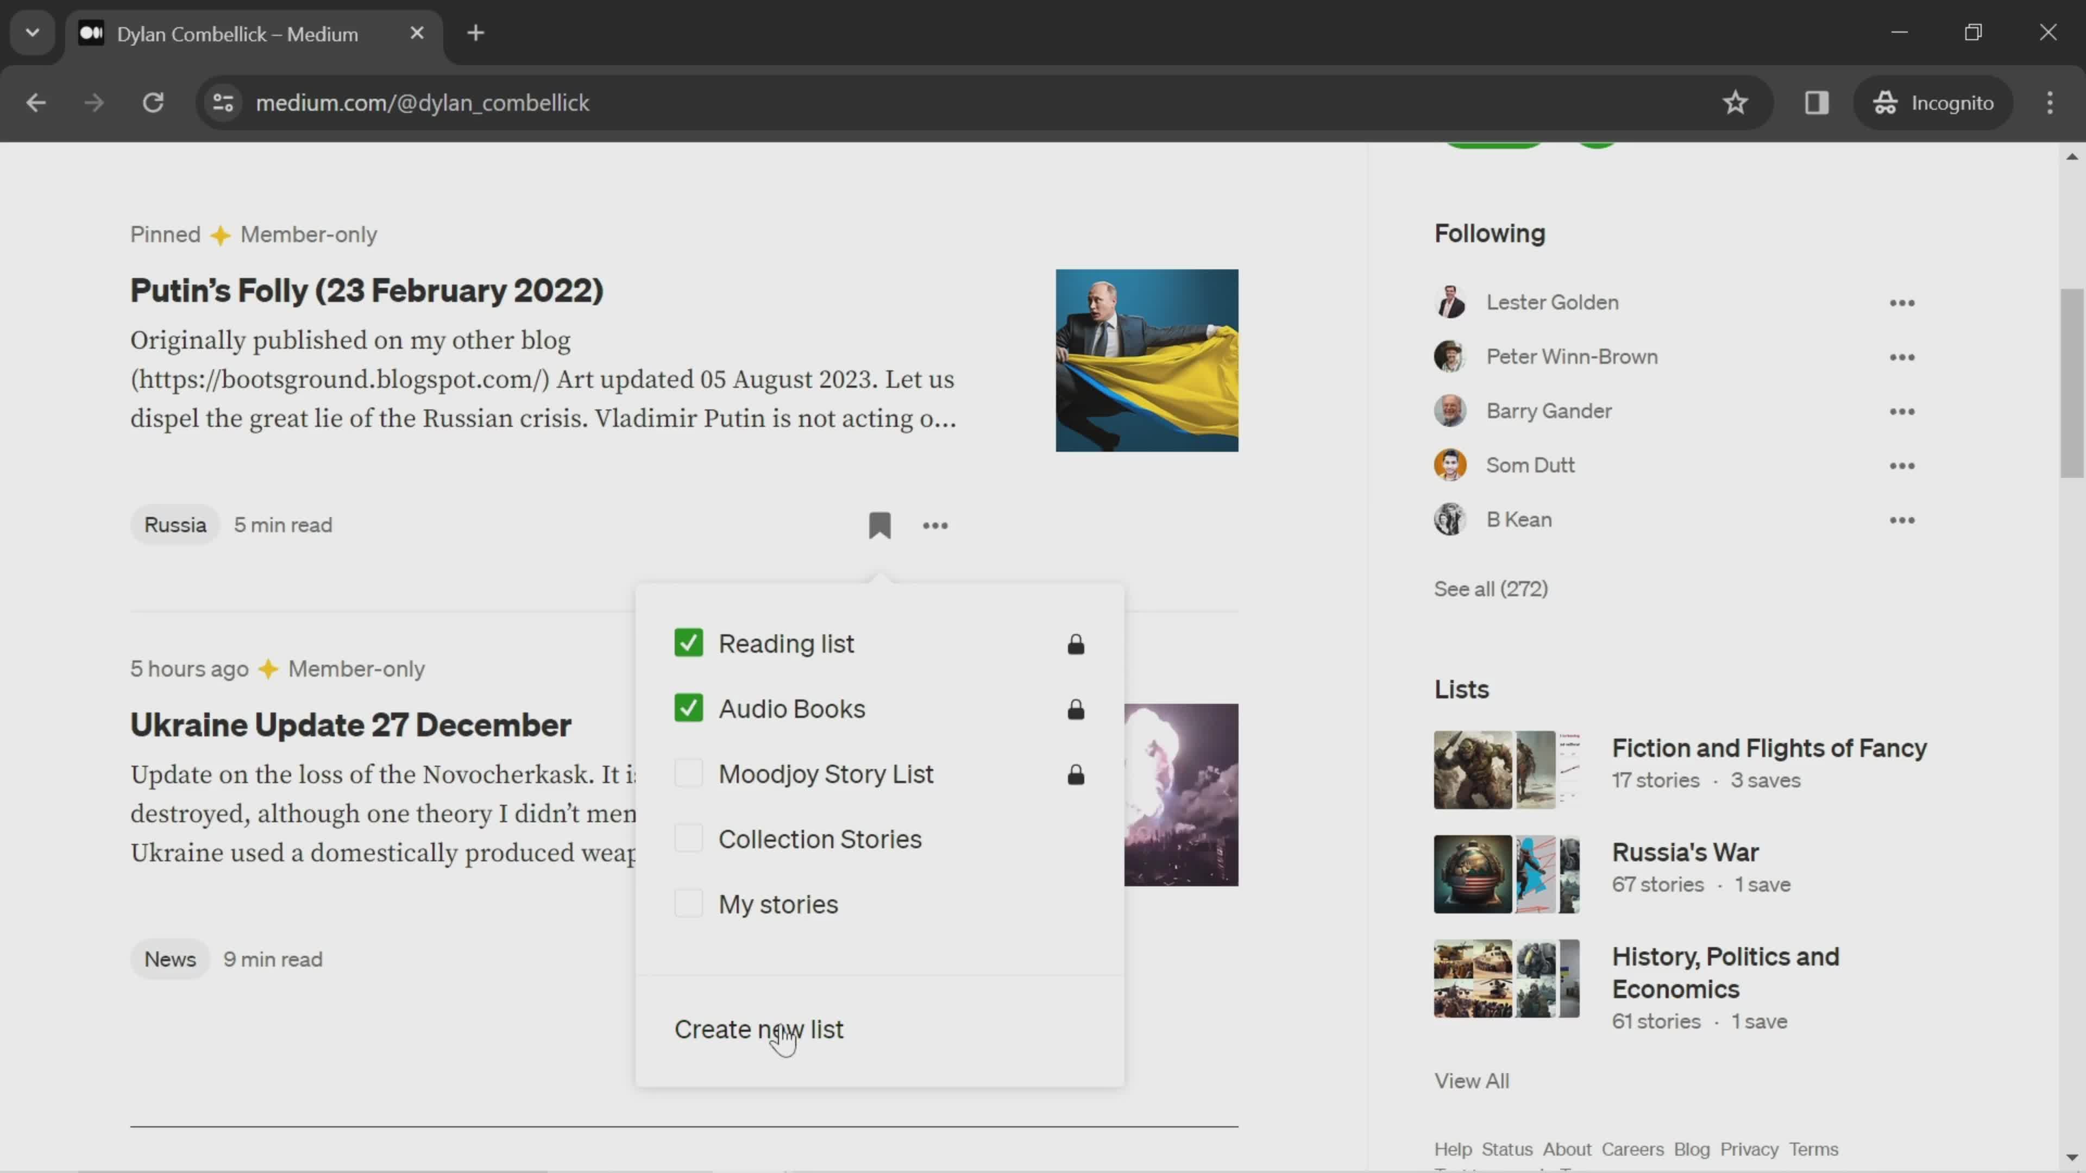Open the History, Politics and Economics list

tap(1726, 973)
